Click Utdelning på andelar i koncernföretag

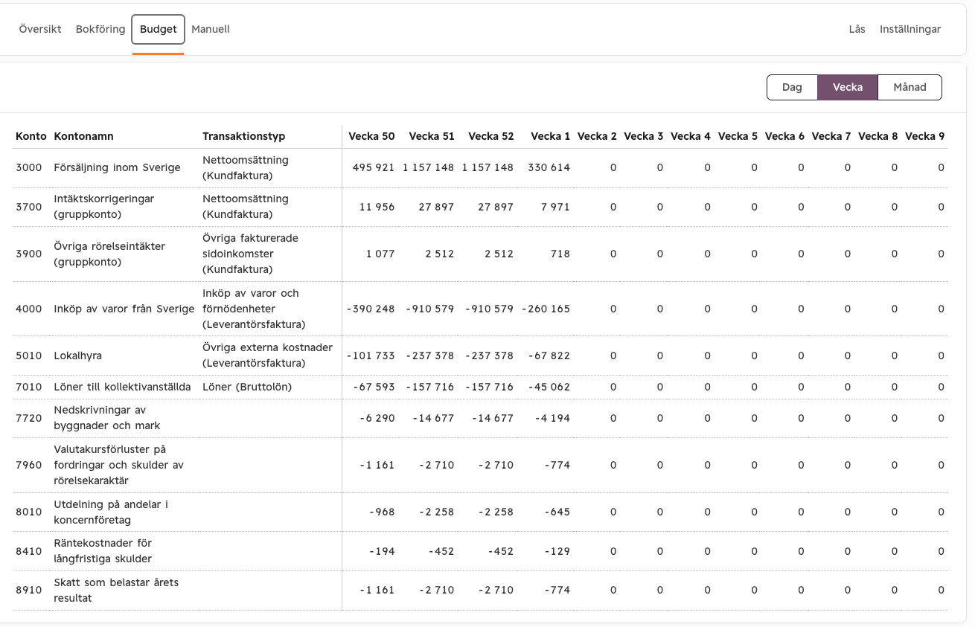coord(111,512)
